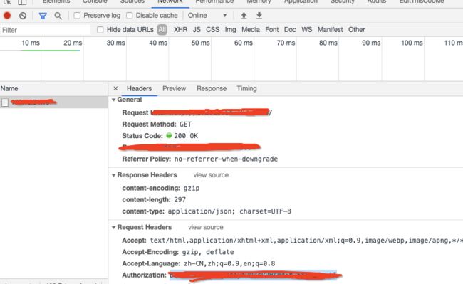Click the Accept-Language zh-CN value
Viewport: 463px width, 284px height.
pyautogui.click(x=229, y=263)
